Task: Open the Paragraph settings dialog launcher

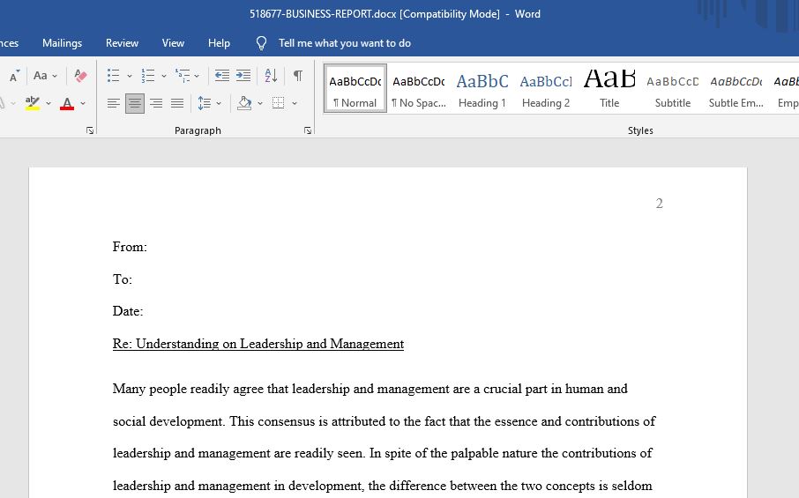Action: coord(308,130)
